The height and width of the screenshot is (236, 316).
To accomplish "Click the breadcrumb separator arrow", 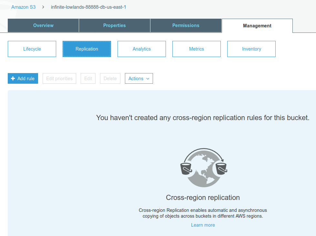I will point(43,7).
